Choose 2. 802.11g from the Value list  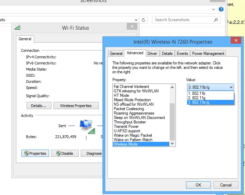click(211, 98)
